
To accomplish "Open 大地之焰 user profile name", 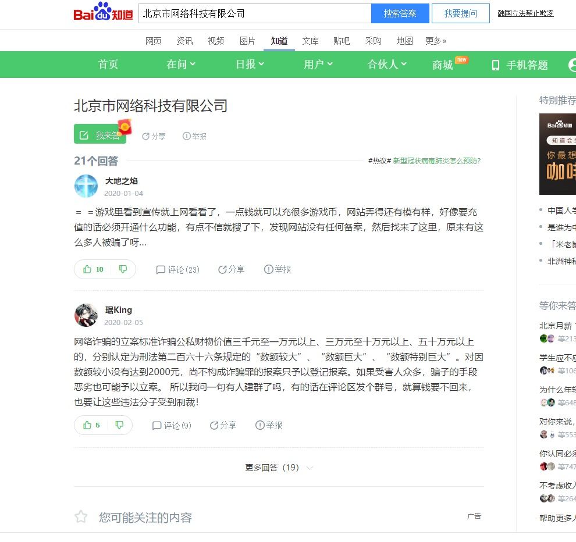I will coord(122,181).
